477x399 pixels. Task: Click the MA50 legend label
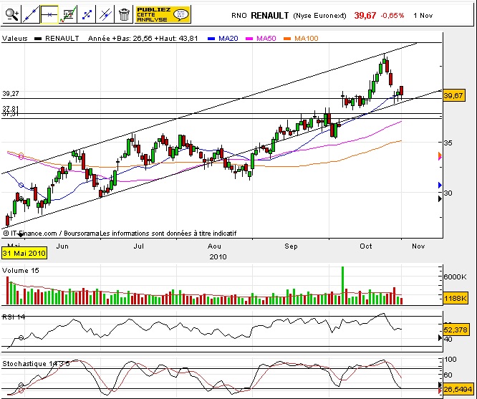tap(266, 39)
